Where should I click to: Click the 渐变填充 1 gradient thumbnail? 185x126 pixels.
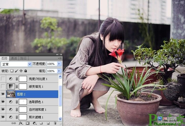[11, 87]
